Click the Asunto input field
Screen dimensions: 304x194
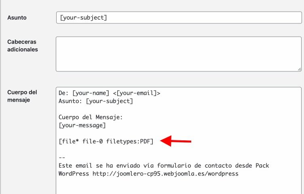tap(179, 18)
